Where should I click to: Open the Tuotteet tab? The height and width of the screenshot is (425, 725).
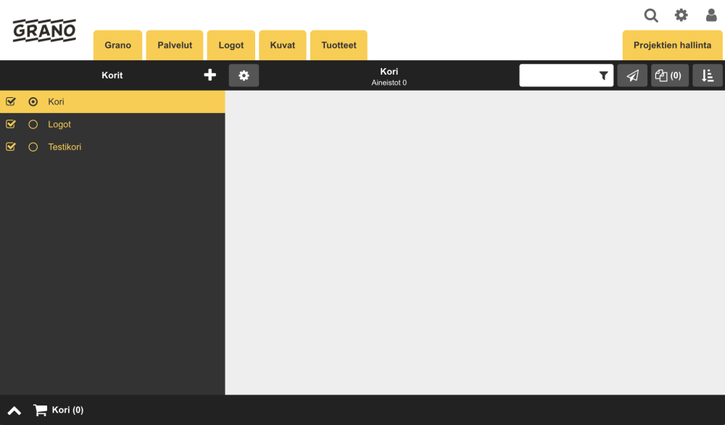coord(339,45)
